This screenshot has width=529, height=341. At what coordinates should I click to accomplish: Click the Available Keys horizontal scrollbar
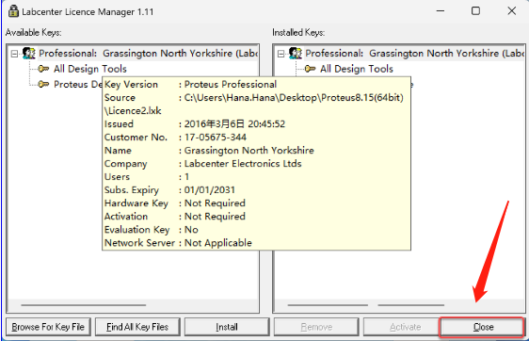click(84, 305)
